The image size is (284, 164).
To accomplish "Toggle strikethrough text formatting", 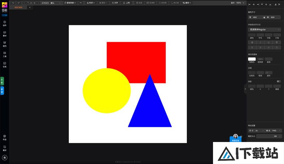I will point(277,42).
